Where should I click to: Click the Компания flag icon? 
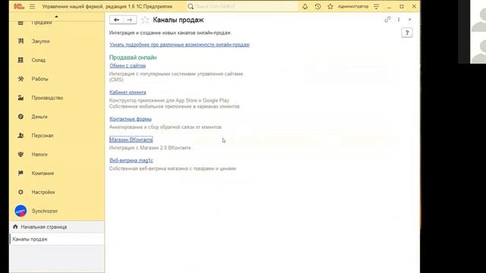(x=21, y=174)
